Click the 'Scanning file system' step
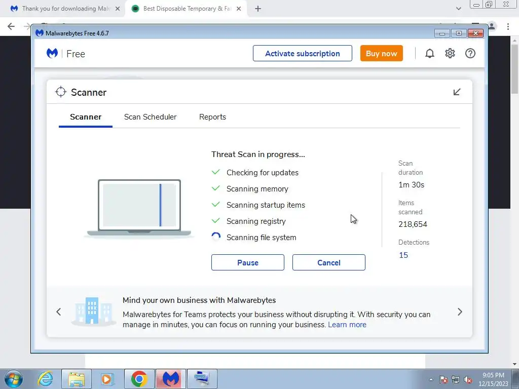 coord(261,238)
